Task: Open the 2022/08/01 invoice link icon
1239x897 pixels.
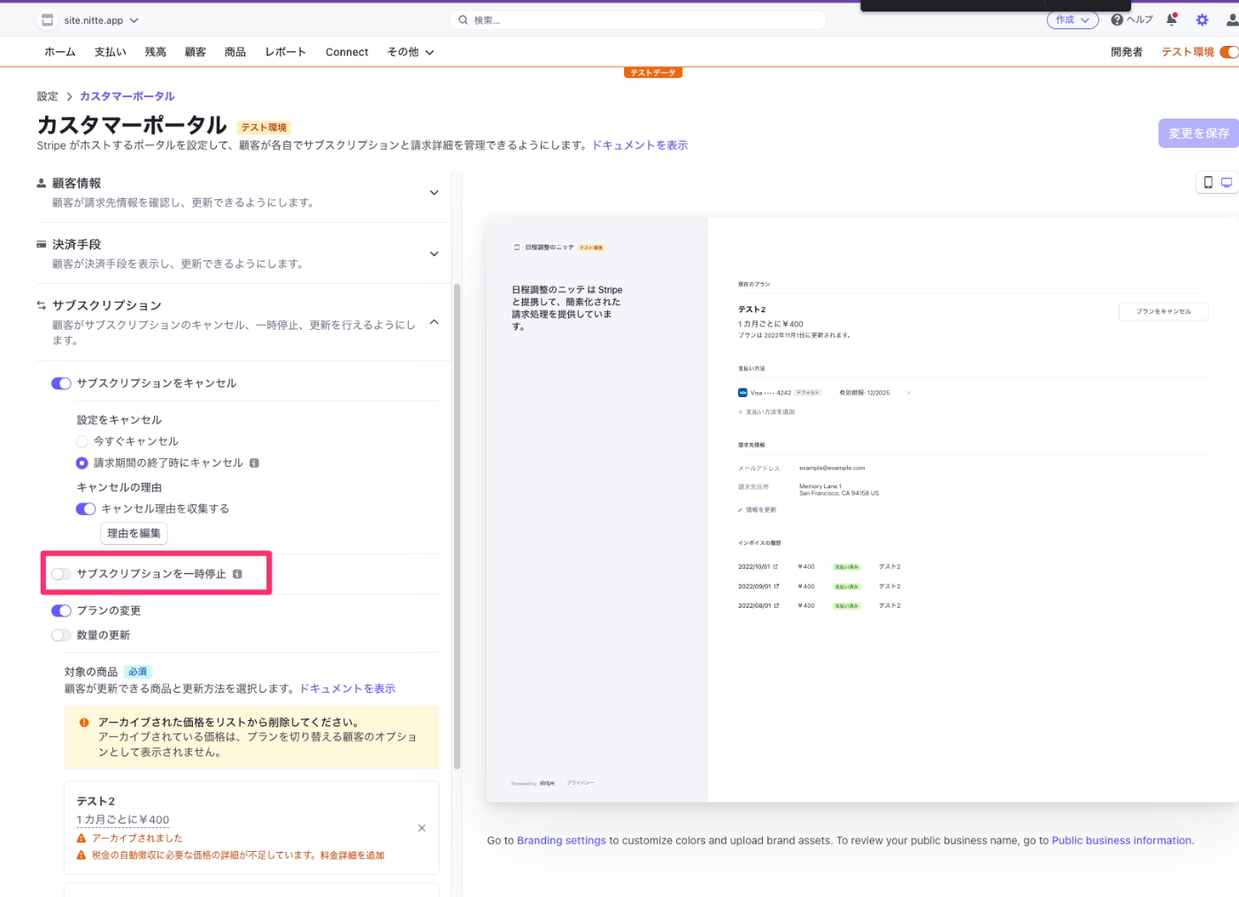Action: pyautogui.click(x=776, y=606)
